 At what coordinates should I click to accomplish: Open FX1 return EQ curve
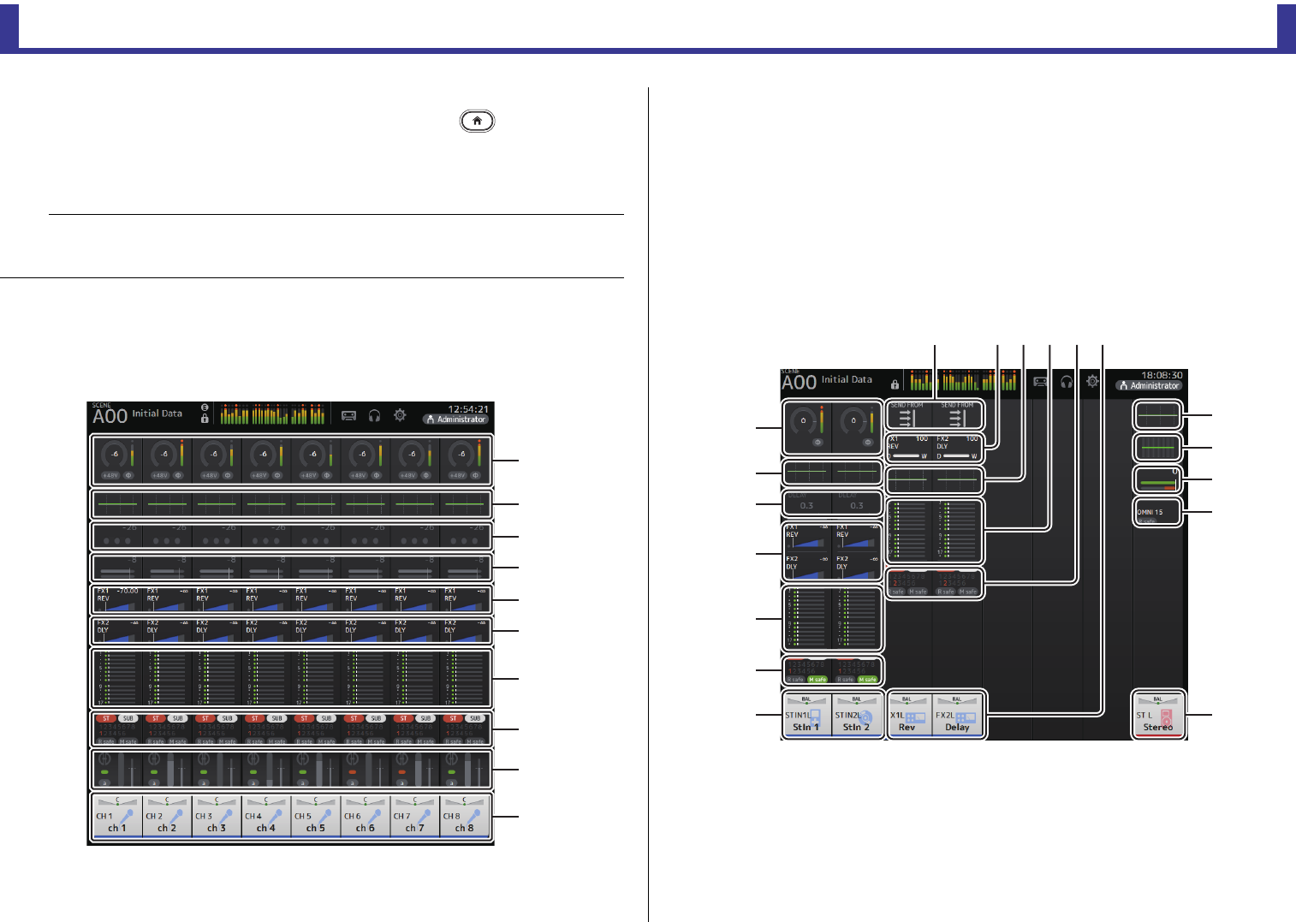click(908, 480)
